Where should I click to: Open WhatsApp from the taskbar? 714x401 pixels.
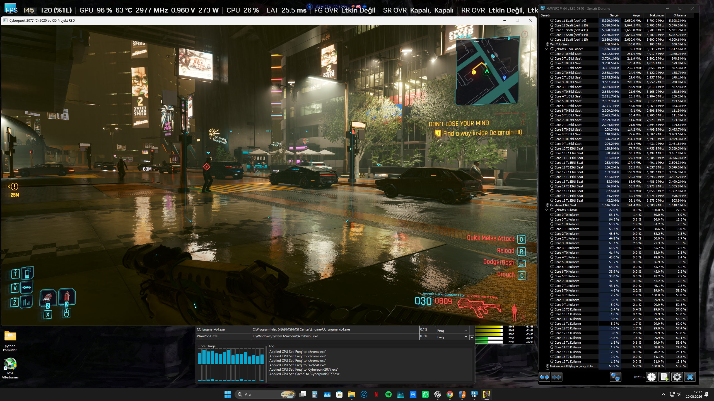(425, 394)
